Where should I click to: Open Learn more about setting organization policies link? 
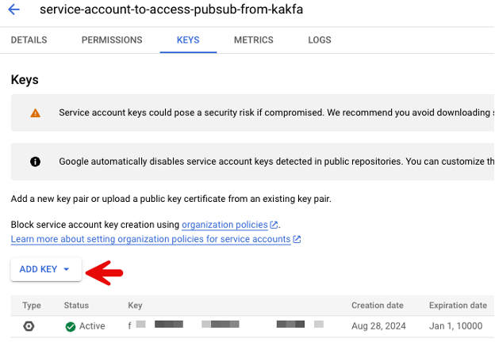pos(151,239)
